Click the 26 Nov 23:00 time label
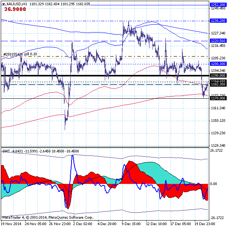Screen dimensions: 227x227 coord(60,224)
